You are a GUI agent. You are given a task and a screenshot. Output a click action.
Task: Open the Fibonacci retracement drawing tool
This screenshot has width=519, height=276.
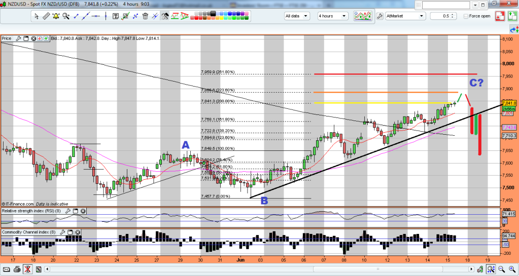tap(125, 16)
